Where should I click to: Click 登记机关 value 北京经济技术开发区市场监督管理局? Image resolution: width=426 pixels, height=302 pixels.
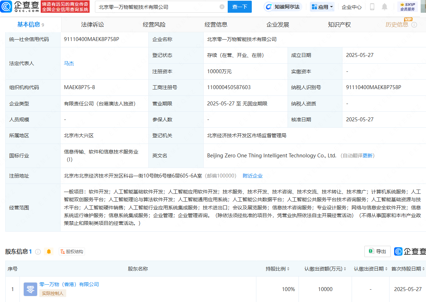(x=246, y=135)
